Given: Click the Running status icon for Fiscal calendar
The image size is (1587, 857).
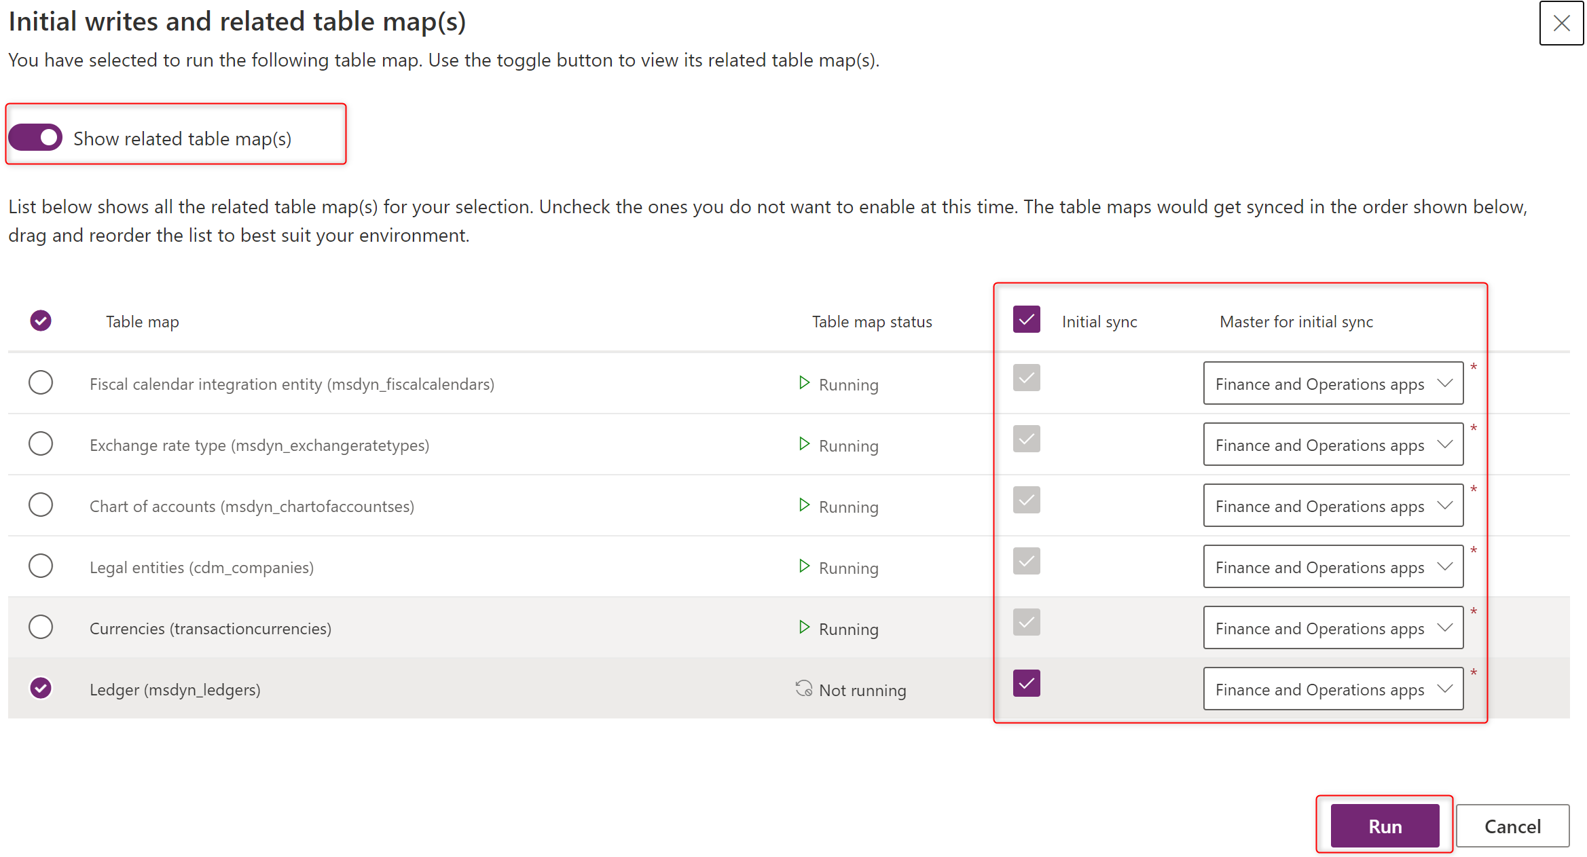Looking at the screenshot, I should click(805, 383).
